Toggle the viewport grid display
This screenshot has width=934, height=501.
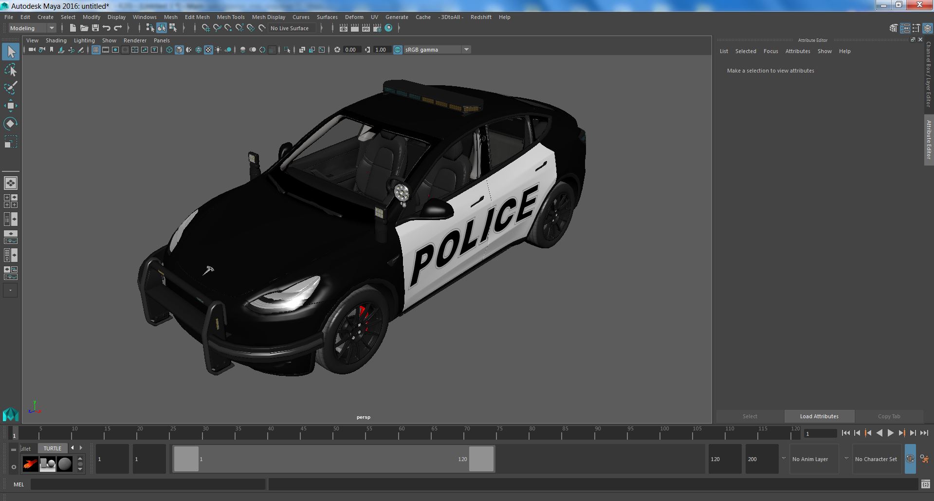click(x=96, y=50)
